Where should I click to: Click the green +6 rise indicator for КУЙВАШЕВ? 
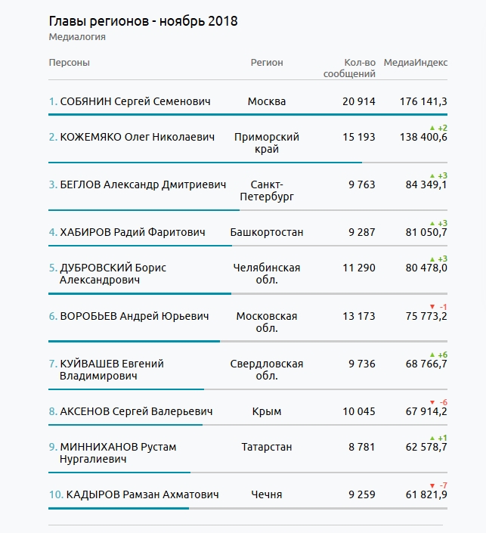point(438,354)
